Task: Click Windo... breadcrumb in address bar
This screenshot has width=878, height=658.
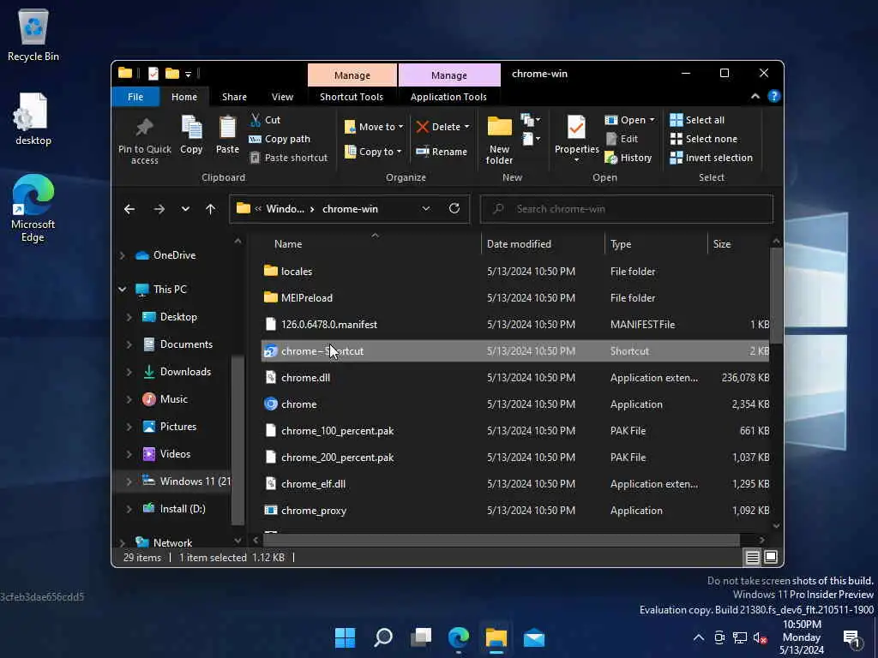Action: (285, 209)
